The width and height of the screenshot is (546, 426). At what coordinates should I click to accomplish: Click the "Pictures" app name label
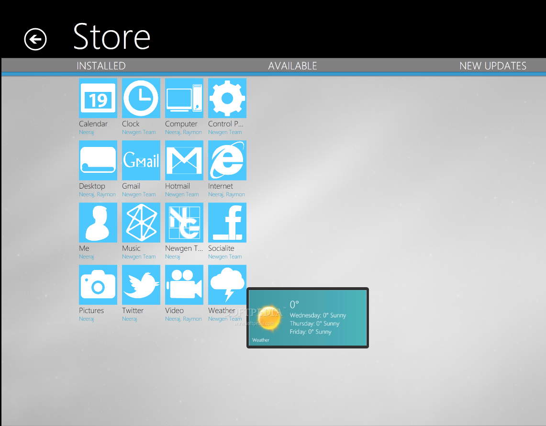click(x=91, y=310)
